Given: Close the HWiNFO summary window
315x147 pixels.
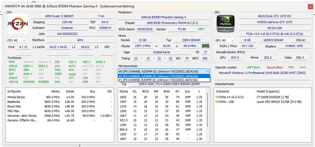Looking at the screenshot, I should click(310, 7).
